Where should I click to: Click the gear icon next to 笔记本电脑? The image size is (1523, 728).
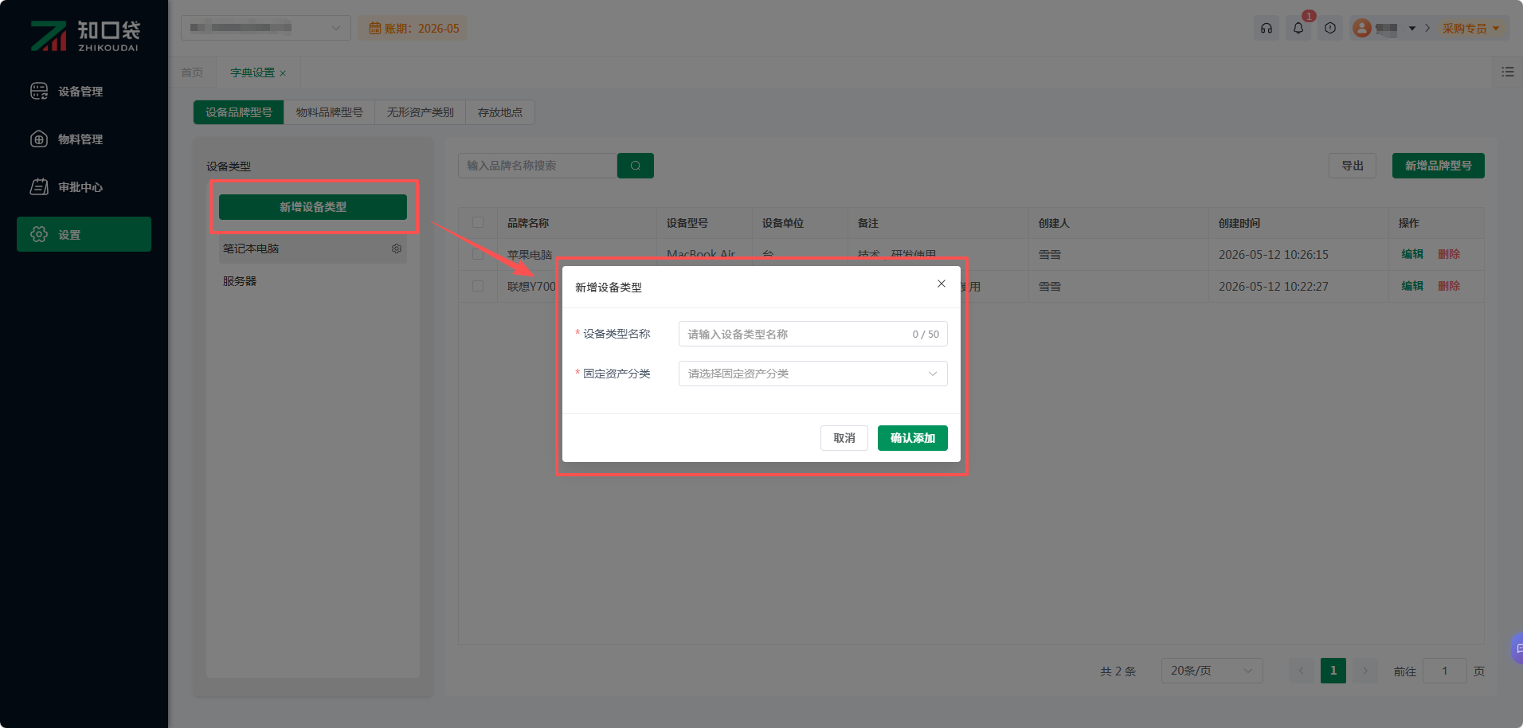pos(397,249)
